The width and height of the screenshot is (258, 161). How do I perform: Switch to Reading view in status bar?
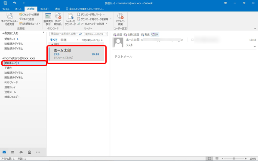pyautogui.click(x=217, y=158)
